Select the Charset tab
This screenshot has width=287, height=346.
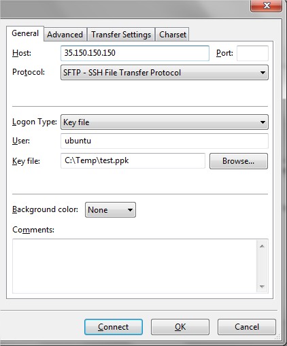pyautogui.click(x=173, y=35)
